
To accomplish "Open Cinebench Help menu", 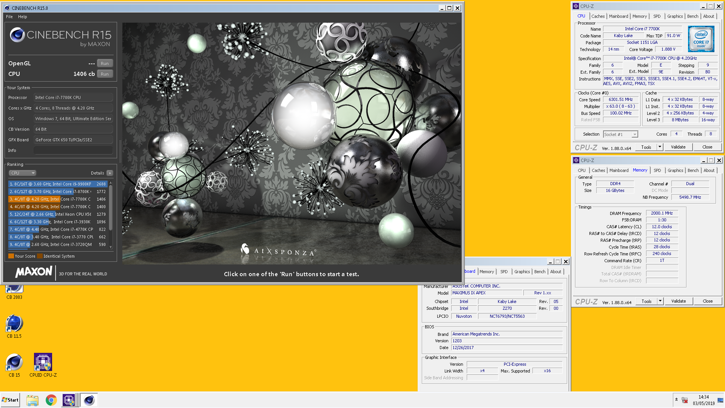I will pos(23,17).
